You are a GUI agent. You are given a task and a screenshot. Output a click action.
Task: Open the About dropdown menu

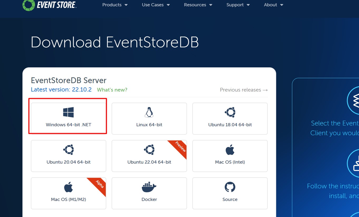[x=274, y=5]
